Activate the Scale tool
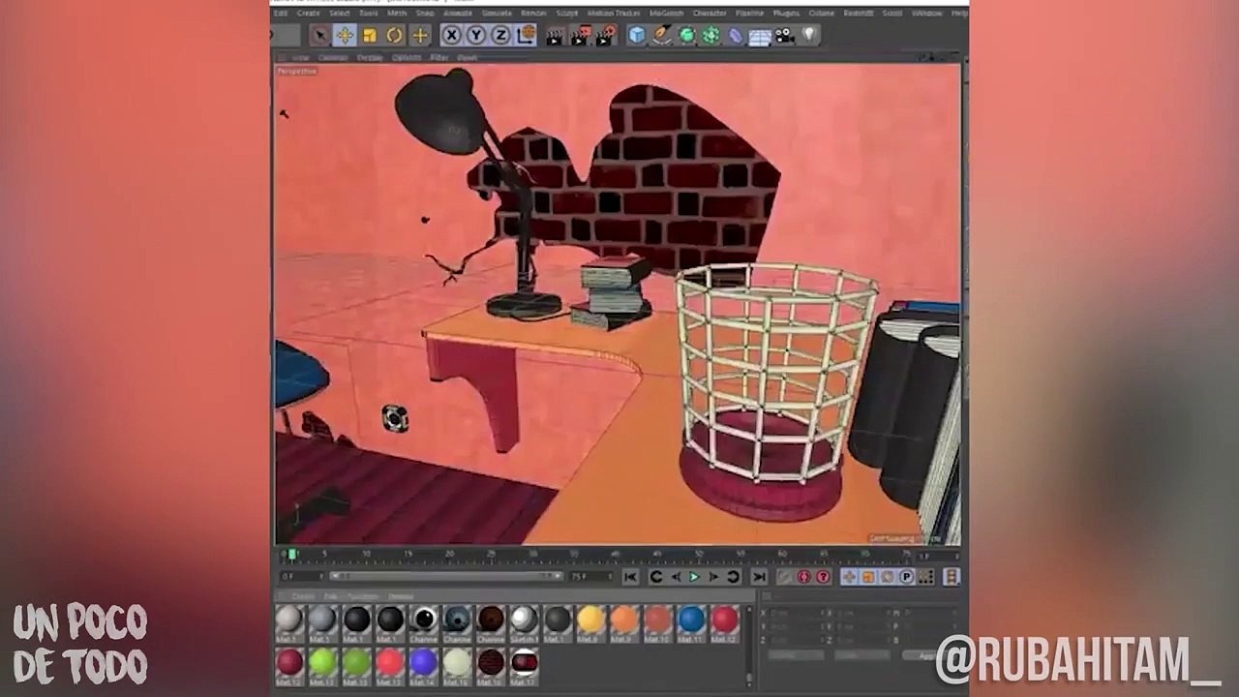Viewport: 1239px width, 697px height. pos(370,36)
